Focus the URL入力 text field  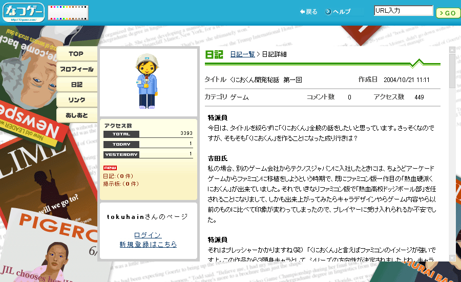click(x=403, y=11)
